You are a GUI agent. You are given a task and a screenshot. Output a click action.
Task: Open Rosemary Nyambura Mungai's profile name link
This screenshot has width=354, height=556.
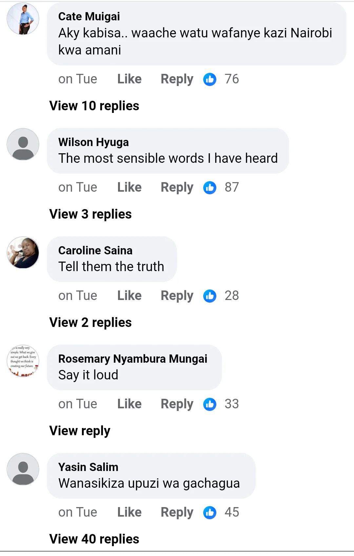[133, 359]
